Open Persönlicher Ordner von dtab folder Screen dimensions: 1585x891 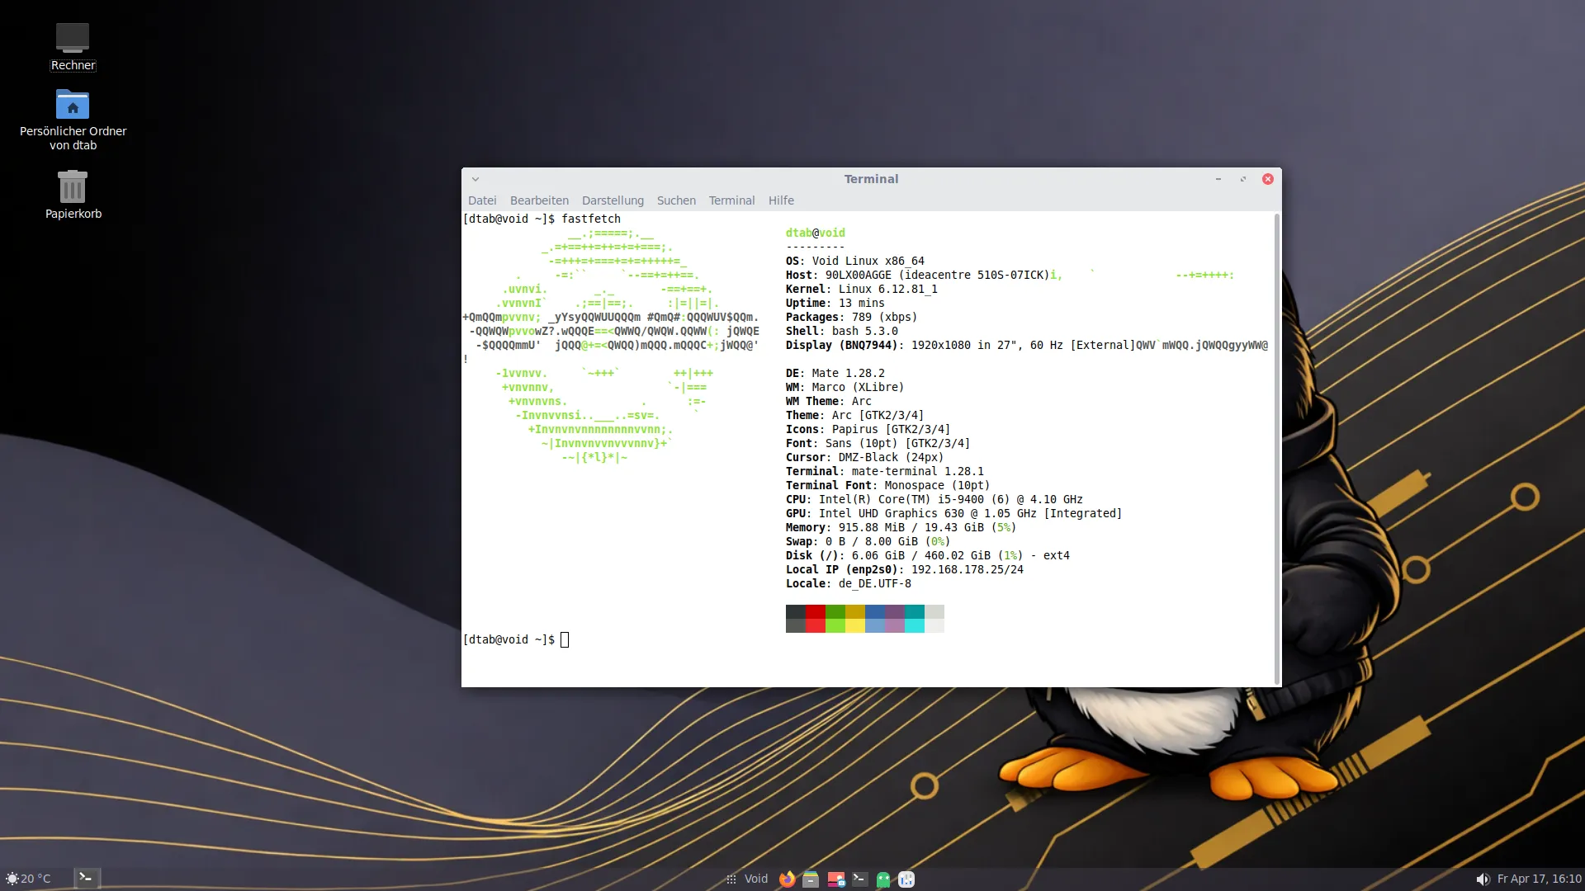(x=73, y=106)
